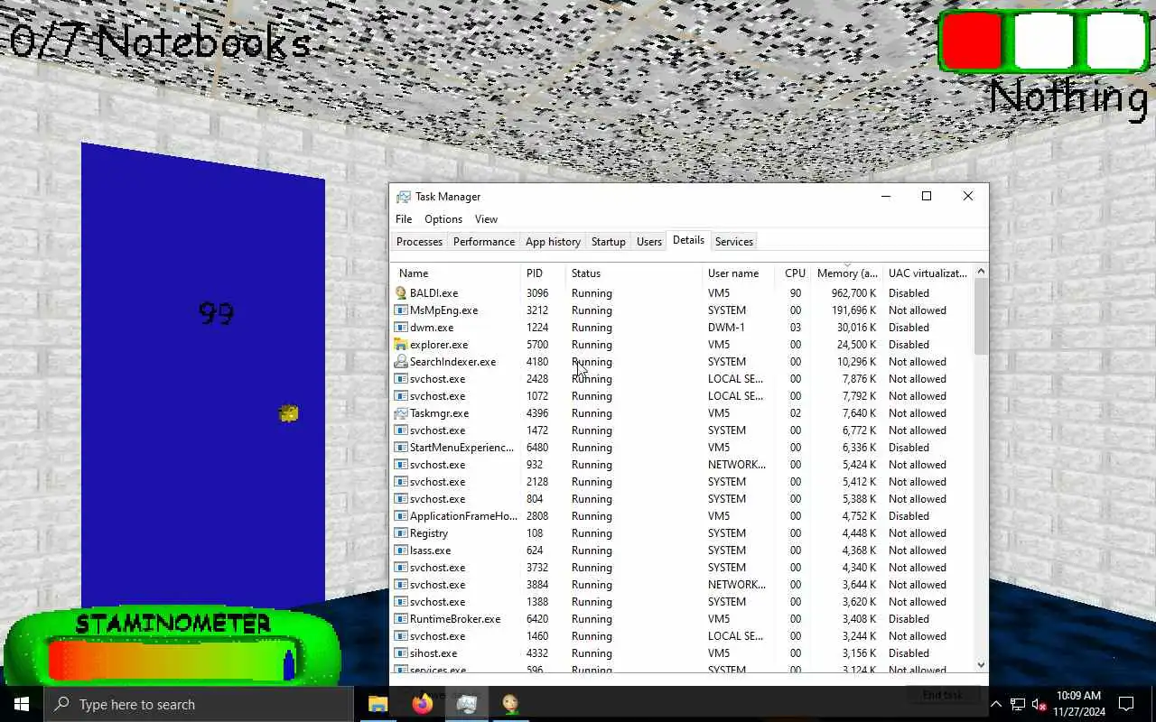Click the Registry process icon
This screenshot has width=1156, height=722.
pos(401,533)
